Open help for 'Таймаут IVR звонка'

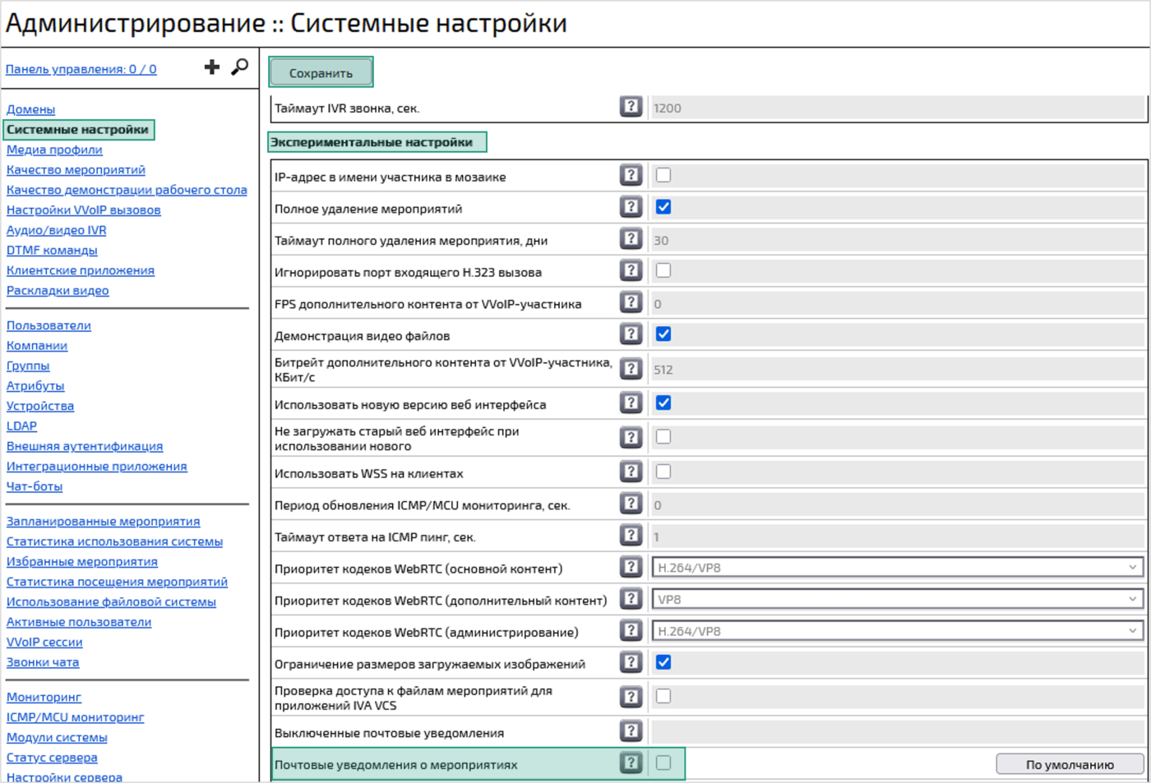coord(631,106)
